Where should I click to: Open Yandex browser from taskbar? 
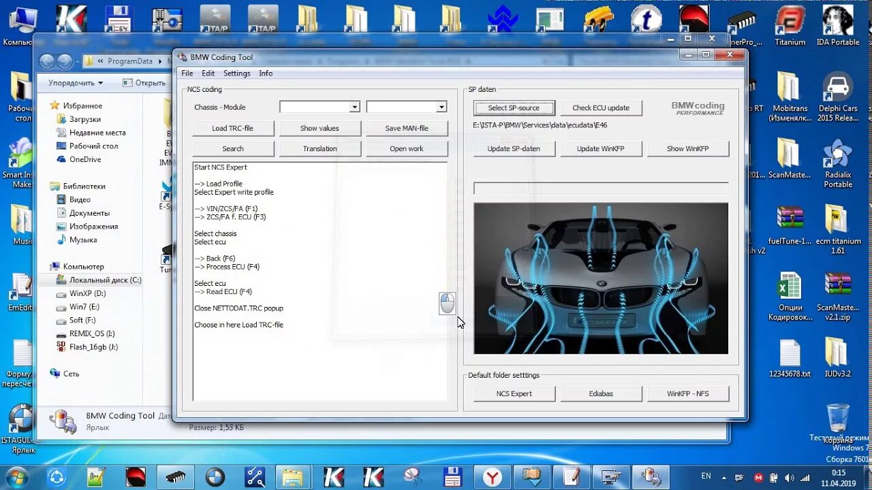493,477
